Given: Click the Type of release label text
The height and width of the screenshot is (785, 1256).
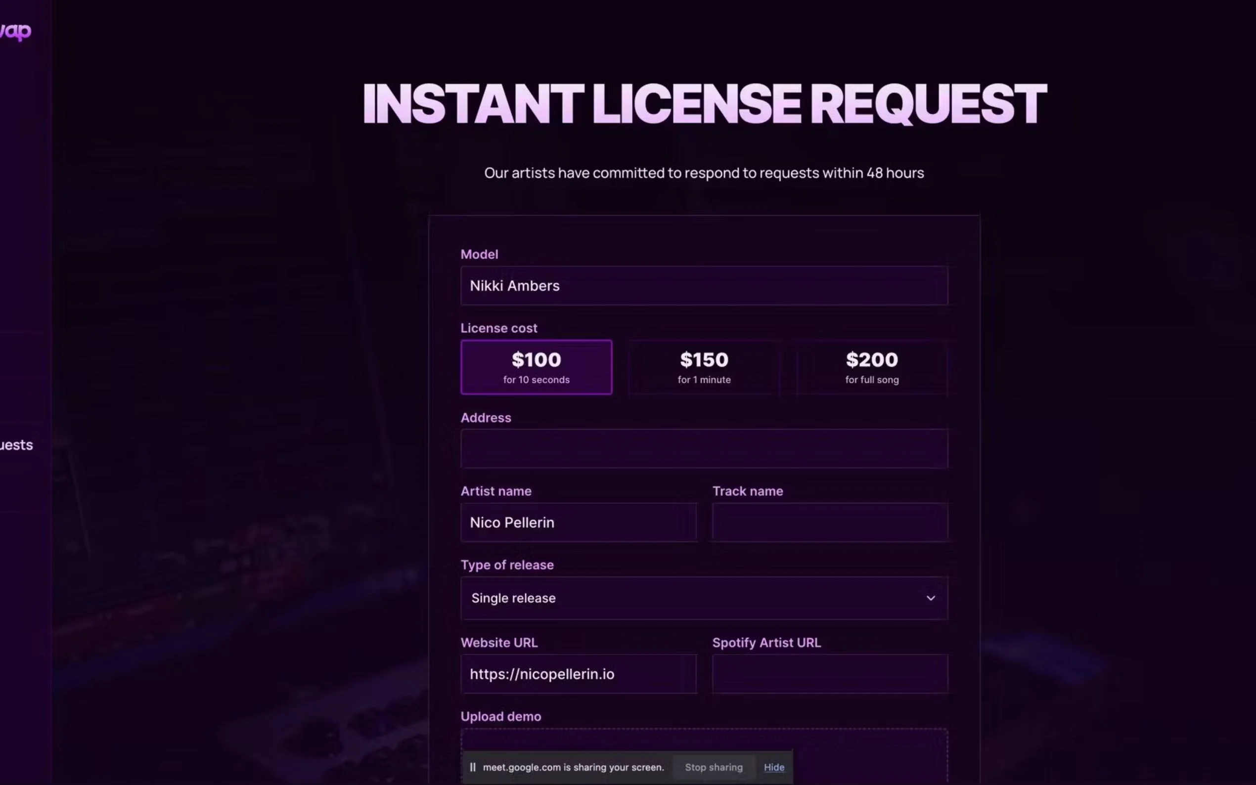Looking at the screenshot, I should pyautogui.click(x=507, y=565).
